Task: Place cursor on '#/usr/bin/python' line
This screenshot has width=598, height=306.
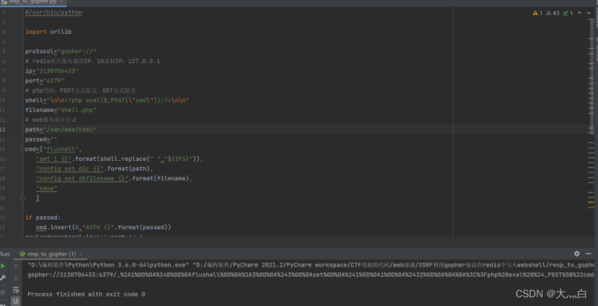Action: click(54, 12)
